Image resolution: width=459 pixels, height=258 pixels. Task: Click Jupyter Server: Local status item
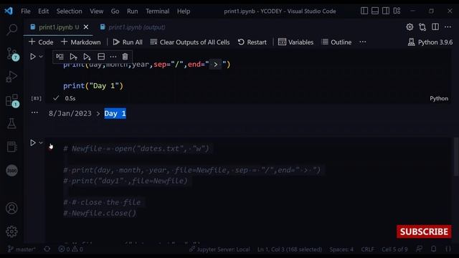point(219,249)
